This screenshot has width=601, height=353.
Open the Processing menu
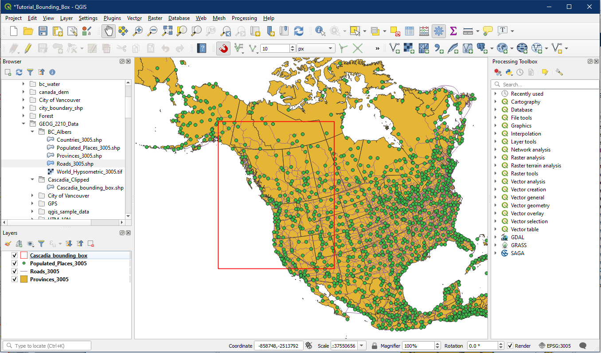pyautogui.click(x=244, y=18)
